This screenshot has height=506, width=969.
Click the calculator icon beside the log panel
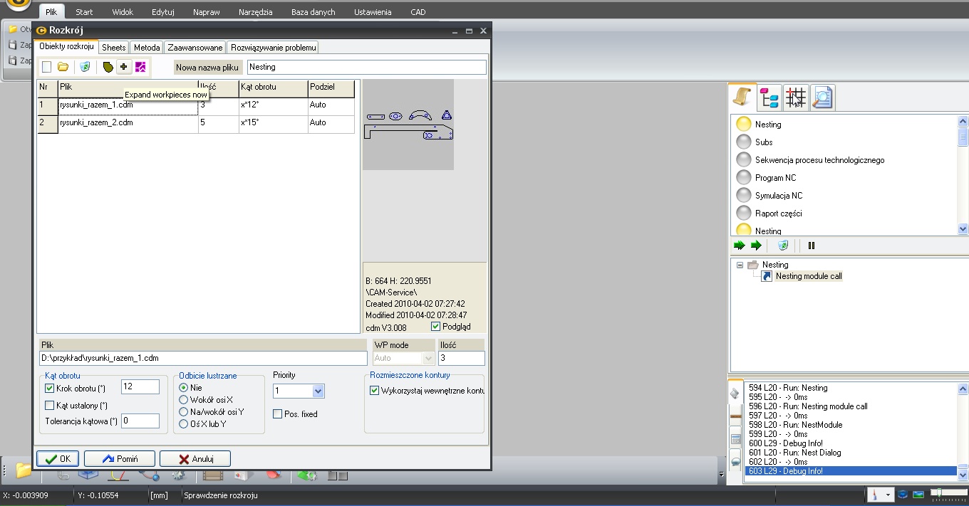coord(735,439)
